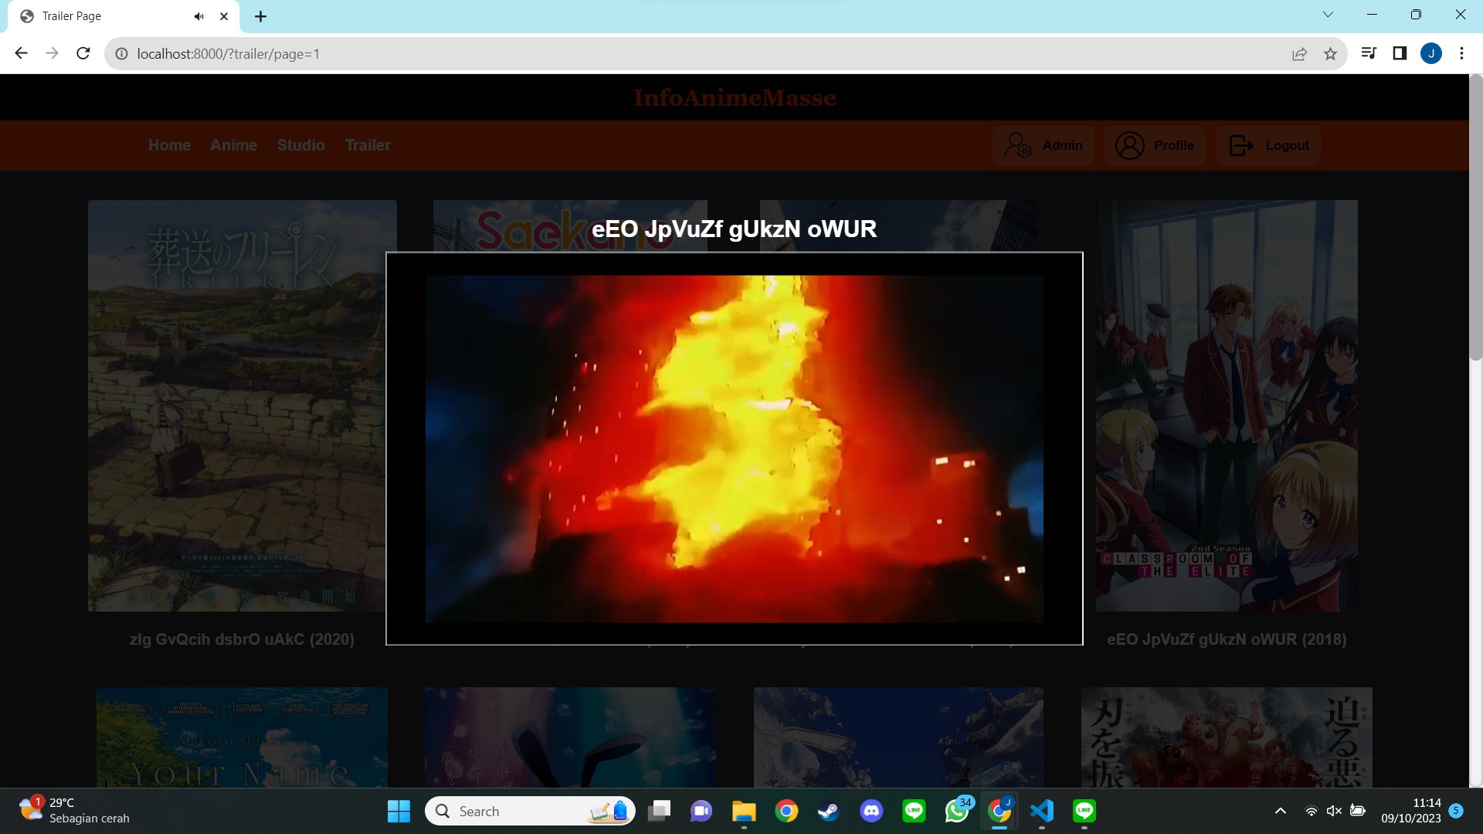Mute tab via speaker icon
The height and width of the screenshot is (834, 1483).
pyautogui.click(x=199, y=16)
